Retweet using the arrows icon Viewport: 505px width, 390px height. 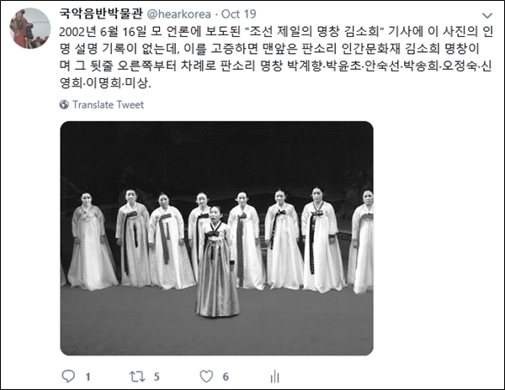[x=137, y=377]
